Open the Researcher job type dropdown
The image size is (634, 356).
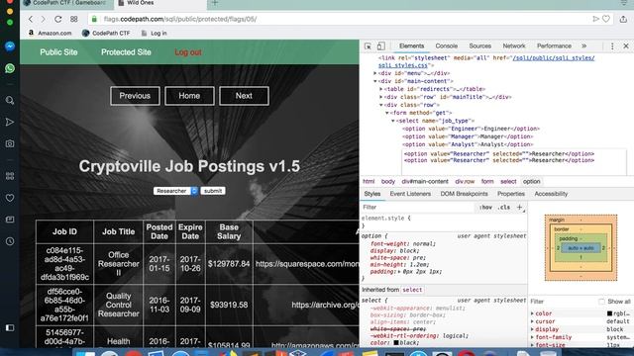click(175, 191)
